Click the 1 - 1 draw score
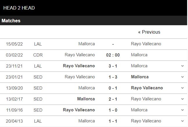188x127 pixels. 113,121
